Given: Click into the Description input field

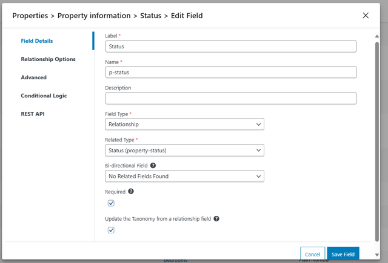Looking at the screenshot, I should tap(231, 99).
